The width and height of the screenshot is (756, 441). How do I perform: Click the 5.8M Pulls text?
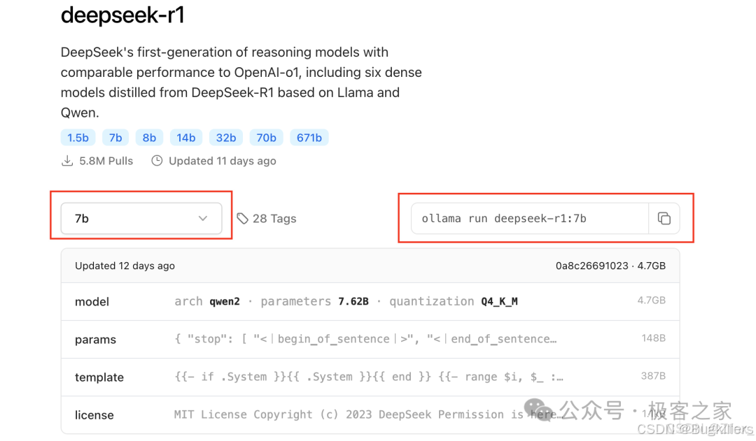coord(106,161)
